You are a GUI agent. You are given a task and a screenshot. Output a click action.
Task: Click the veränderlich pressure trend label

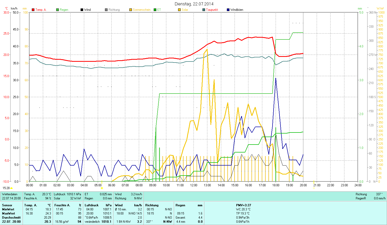(x=92, y=222)
